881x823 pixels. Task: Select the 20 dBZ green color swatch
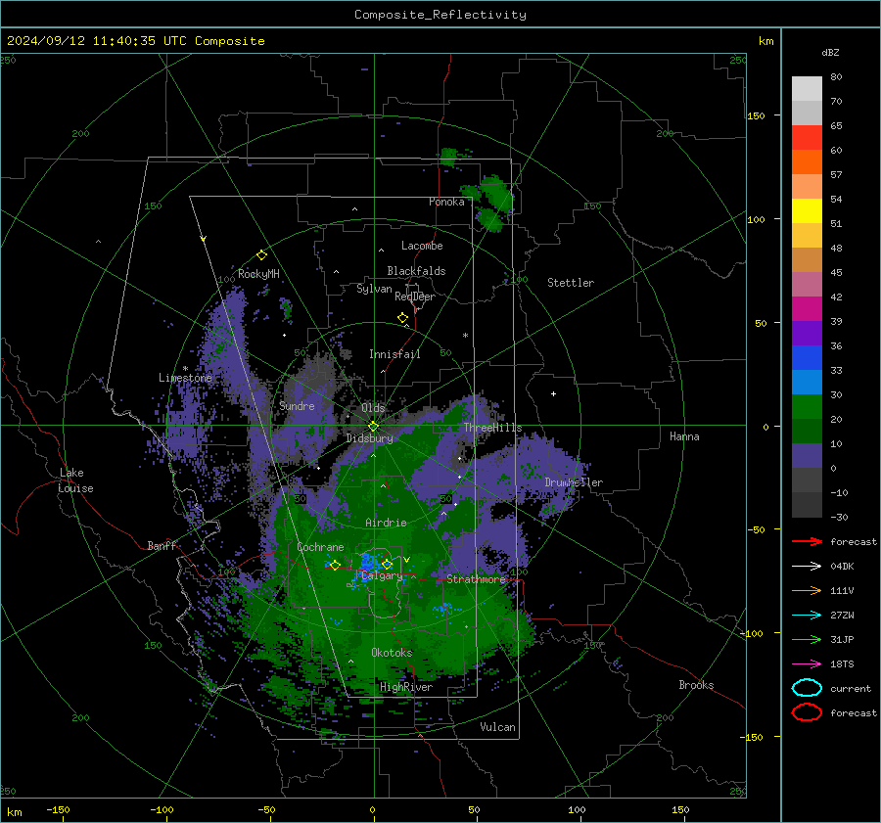click(807, 407)
